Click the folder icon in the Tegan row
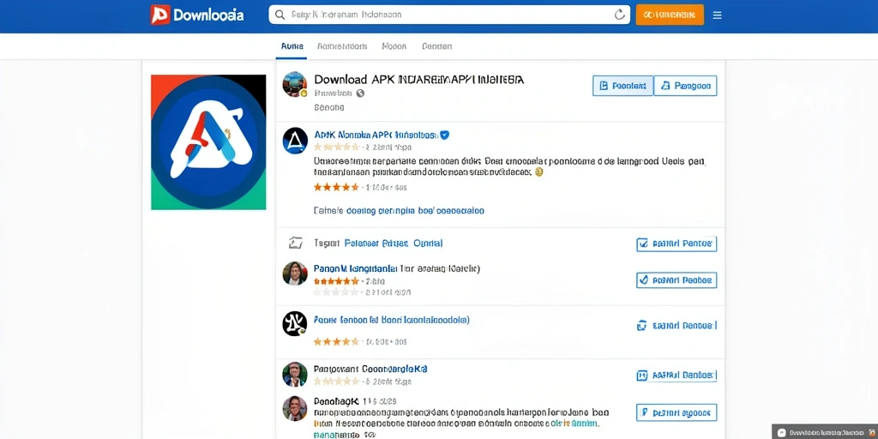The width and height of the screenshot is (878, 439). pyautogui.click(x=295, y=243)
